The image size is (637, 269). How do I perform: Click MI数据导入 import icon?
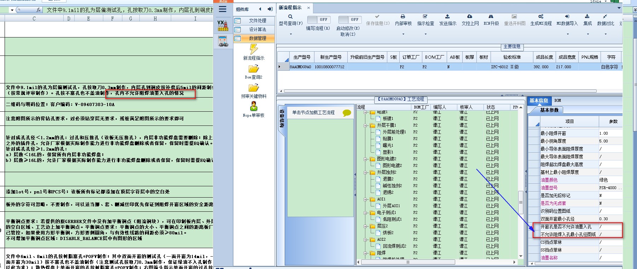coord(567,17)
